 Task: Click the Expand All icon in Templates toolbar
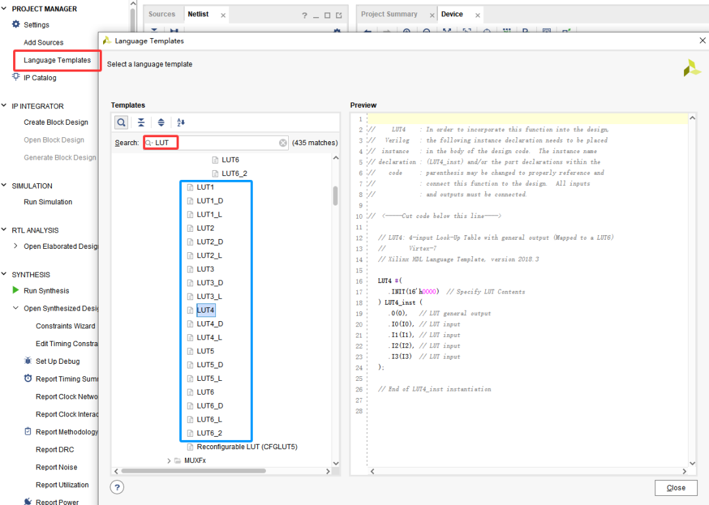(x=161, y=122)
